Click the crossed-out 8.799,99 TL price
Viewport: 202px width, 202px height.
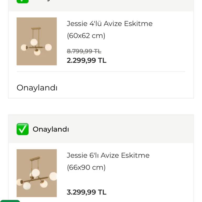tap(84, 51)
